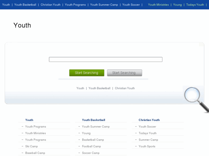Go to Youth Summer Camp in top navigation
Screen dimensions: 209x156
tap(104, 5)
